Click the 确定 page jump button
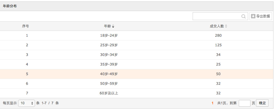 [x=262, y=103]
